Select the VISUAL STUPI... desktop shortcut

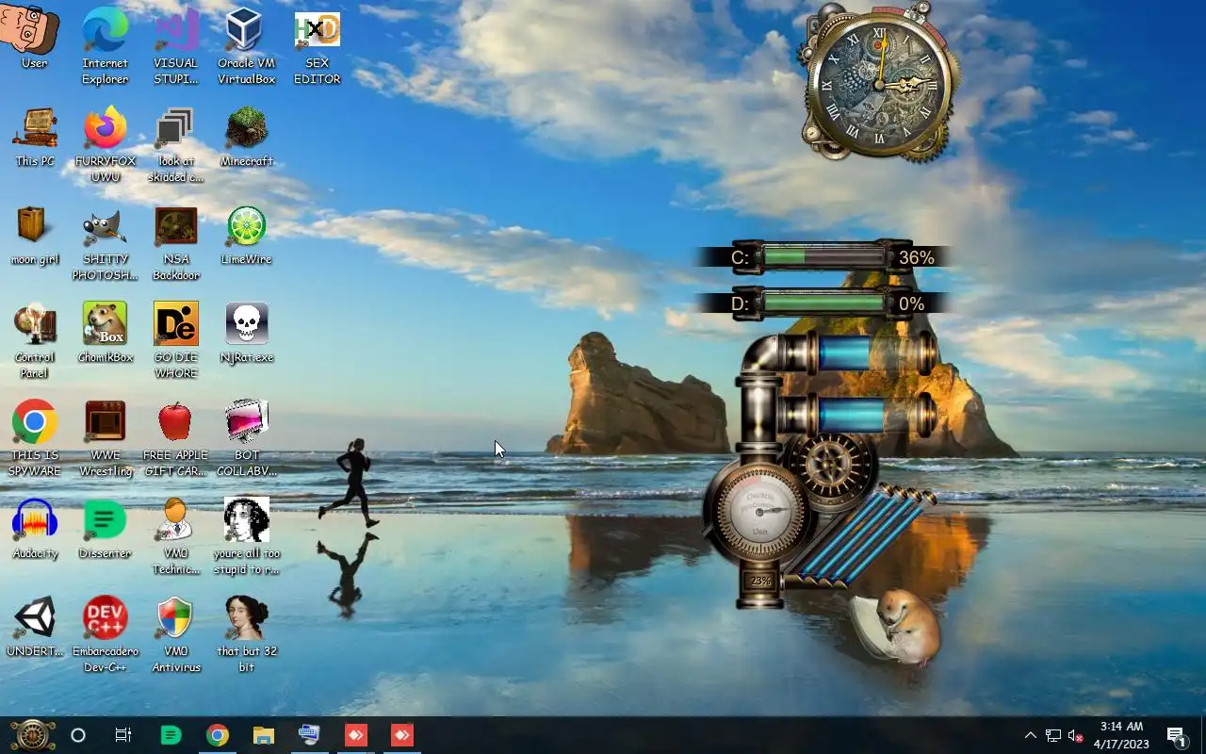176,47
